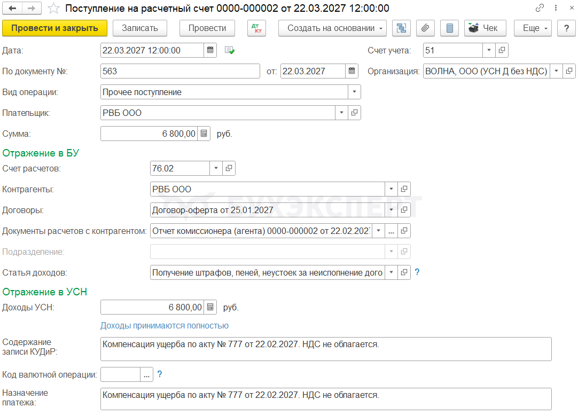Open help with the question mark button
The height and width of the screenshot is (415, 578).
(567, 28)
